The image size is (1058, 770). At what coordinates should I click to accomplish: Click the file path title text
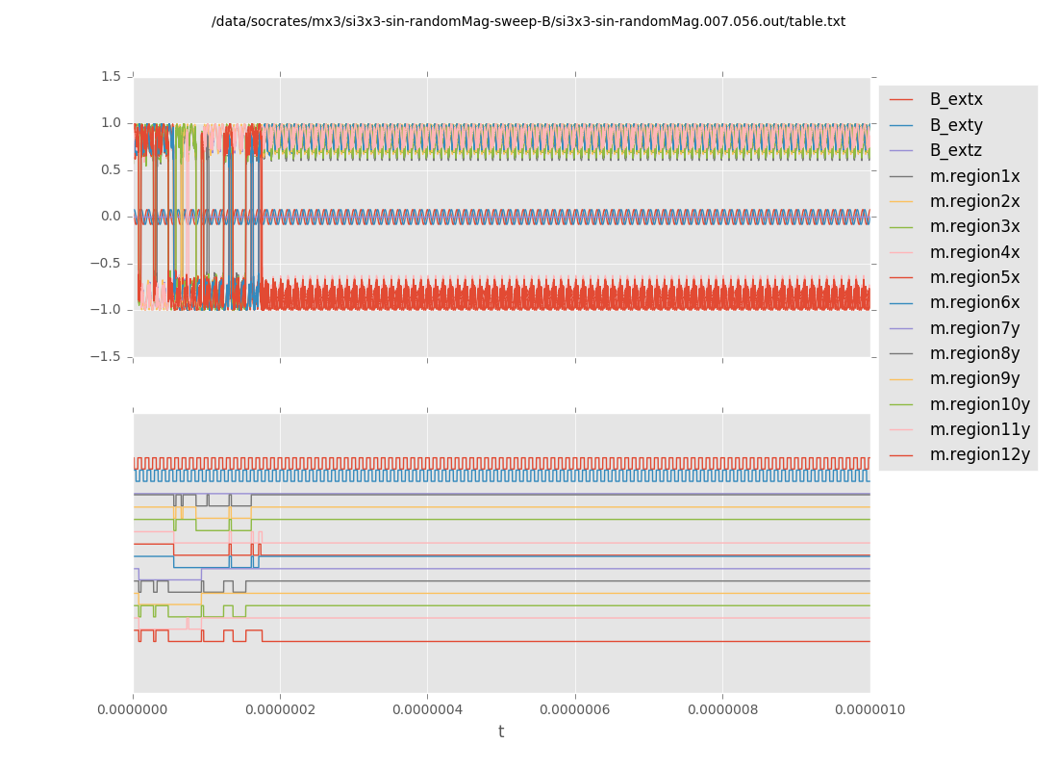coord(528,21)
